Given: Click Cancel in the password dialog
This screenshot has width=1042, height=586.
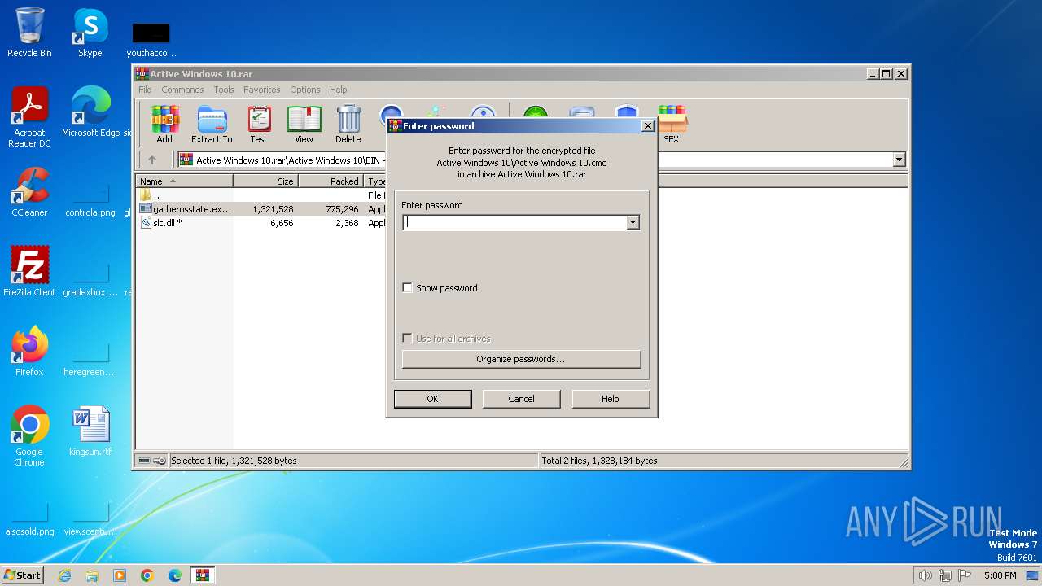Looking at the screenshot, I should (x=521, y=399).
